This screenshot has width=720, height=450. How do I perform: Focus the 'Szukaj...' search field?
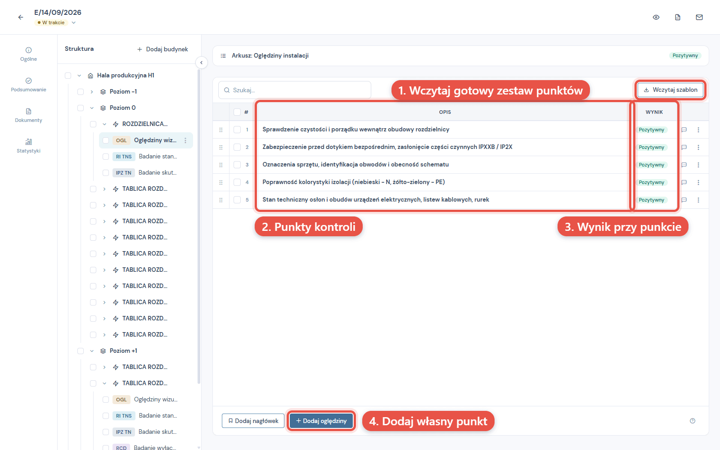295,90
